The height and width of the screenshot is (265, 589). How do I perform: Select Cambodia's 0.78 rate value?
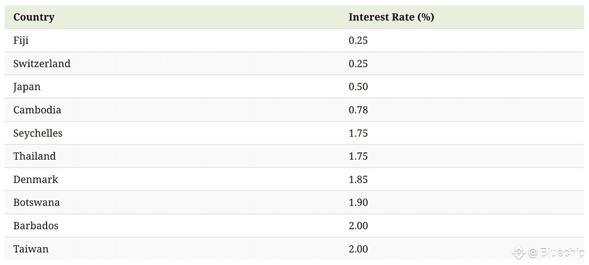(x=358, y=110)
